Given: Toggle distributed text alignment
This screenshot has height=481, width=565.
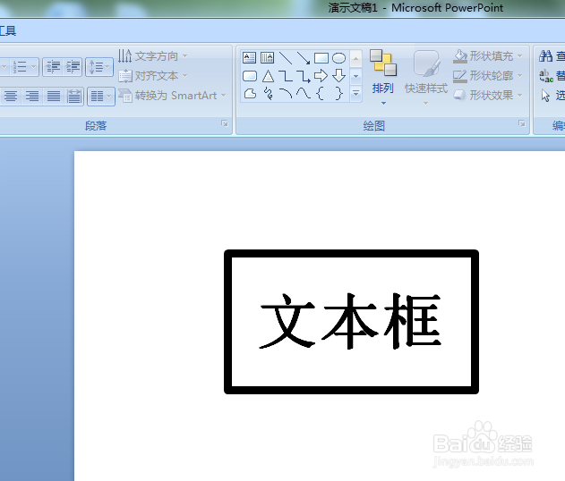Looking at the screenshot, I should coord(73,97).
